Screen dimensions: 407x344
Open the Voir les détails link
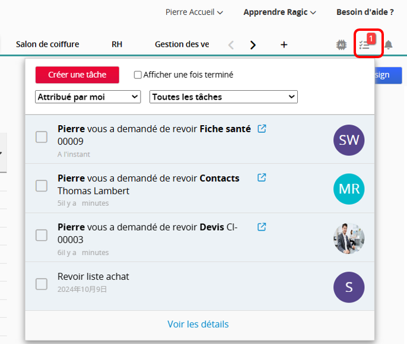point(198,324)
